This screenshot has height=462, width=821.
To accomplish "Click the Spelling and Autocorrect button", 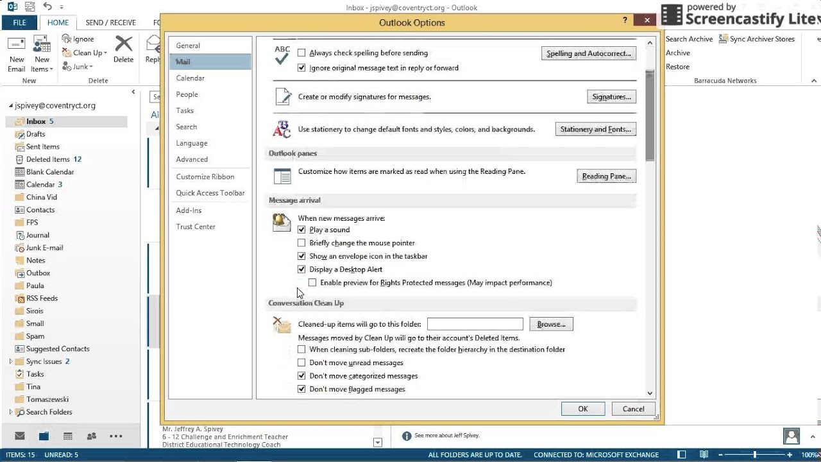I will pos(589,53).
